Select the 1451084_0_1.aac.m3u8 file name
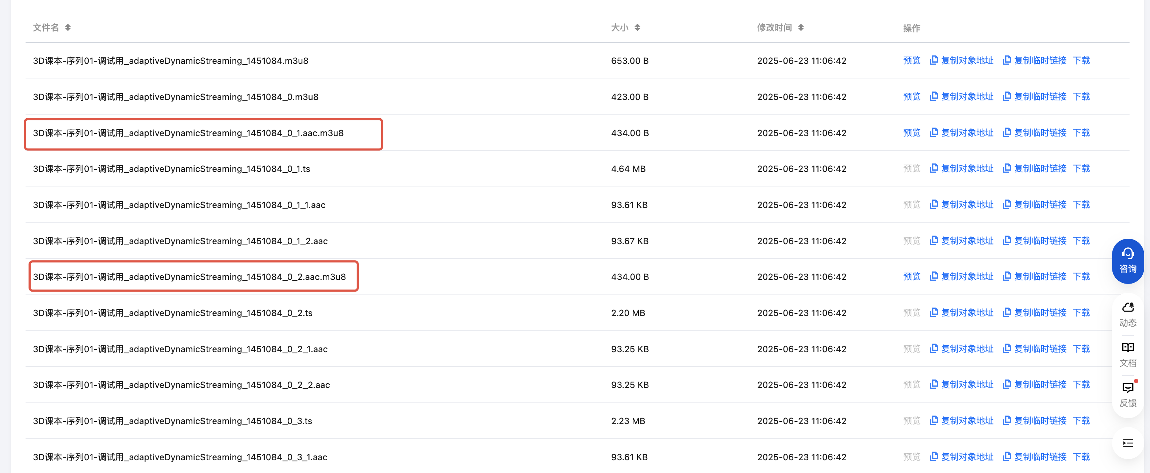This screenshot has height=473, width=1150. coord(188,133)
